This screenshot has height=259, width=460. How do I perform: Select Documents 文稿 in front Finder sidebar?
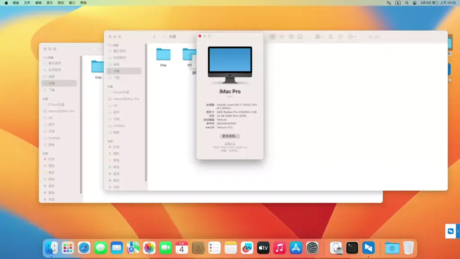pyautogui.click(x=124, y=71)
